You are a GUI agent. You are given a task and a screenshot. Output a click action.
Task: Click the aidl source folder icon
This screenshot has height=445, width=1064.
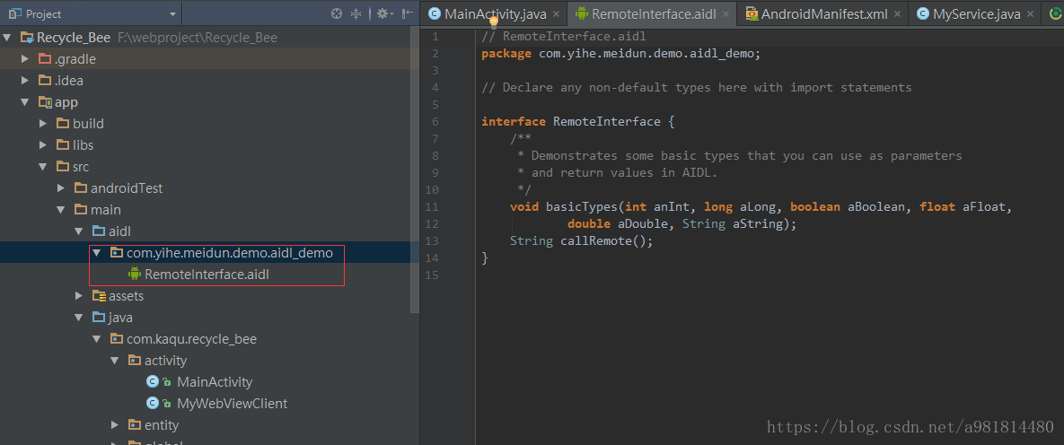click(x=99, y=231)
